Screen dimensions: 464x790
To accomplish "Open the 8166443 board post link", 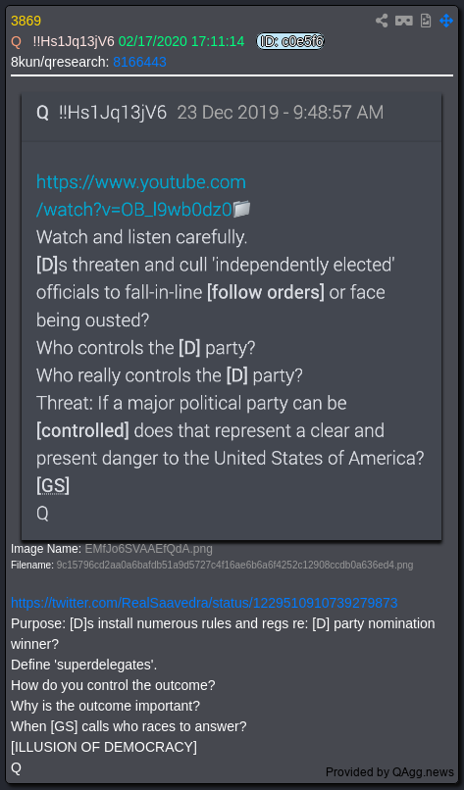I will tap(139, 62).
